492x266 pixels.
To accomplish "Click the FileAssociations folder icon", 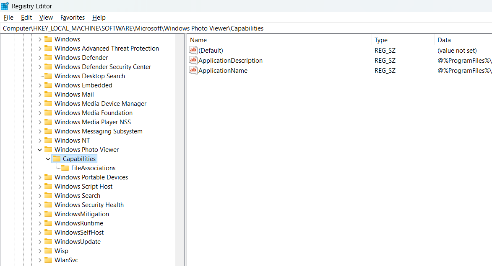I will click(x=65, y=168).
